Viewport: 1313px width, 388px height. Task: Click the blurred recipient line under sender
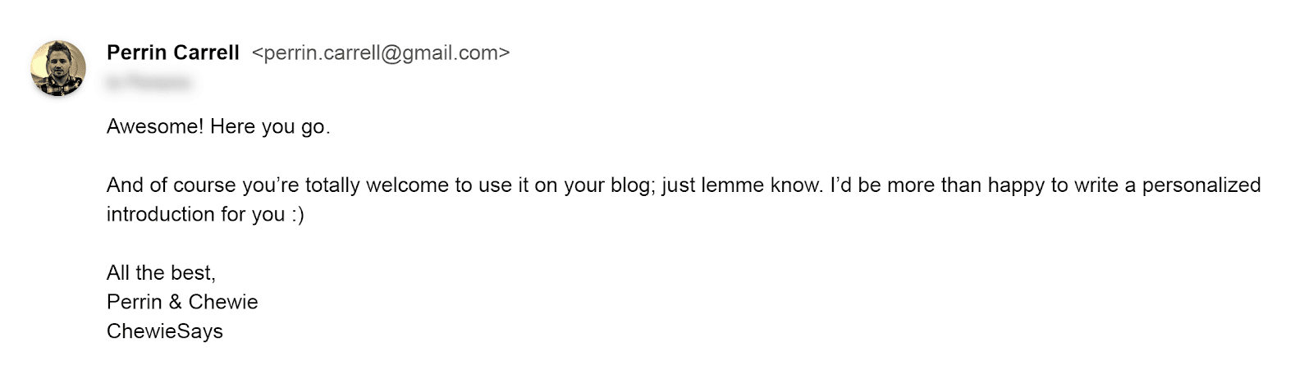(149, 82)
